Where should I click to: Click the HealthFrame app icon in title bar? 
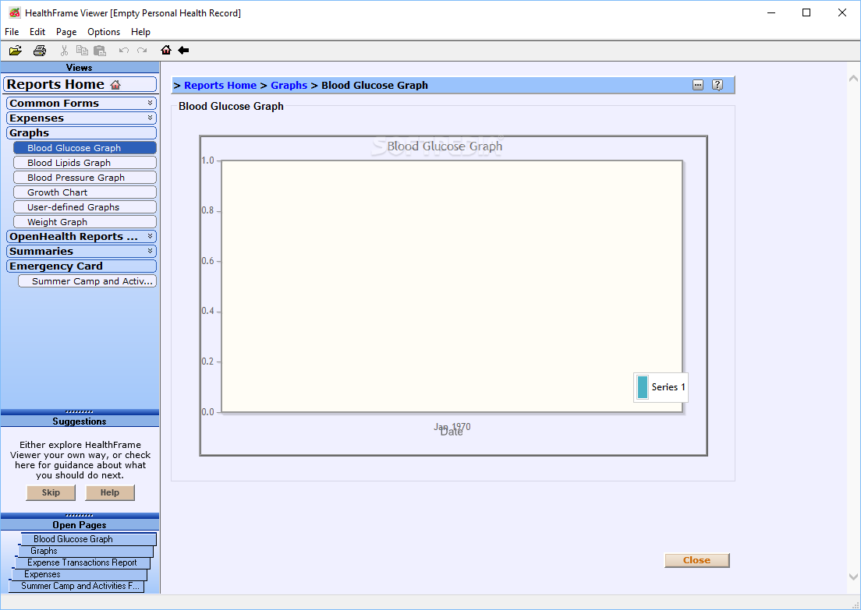15,12
